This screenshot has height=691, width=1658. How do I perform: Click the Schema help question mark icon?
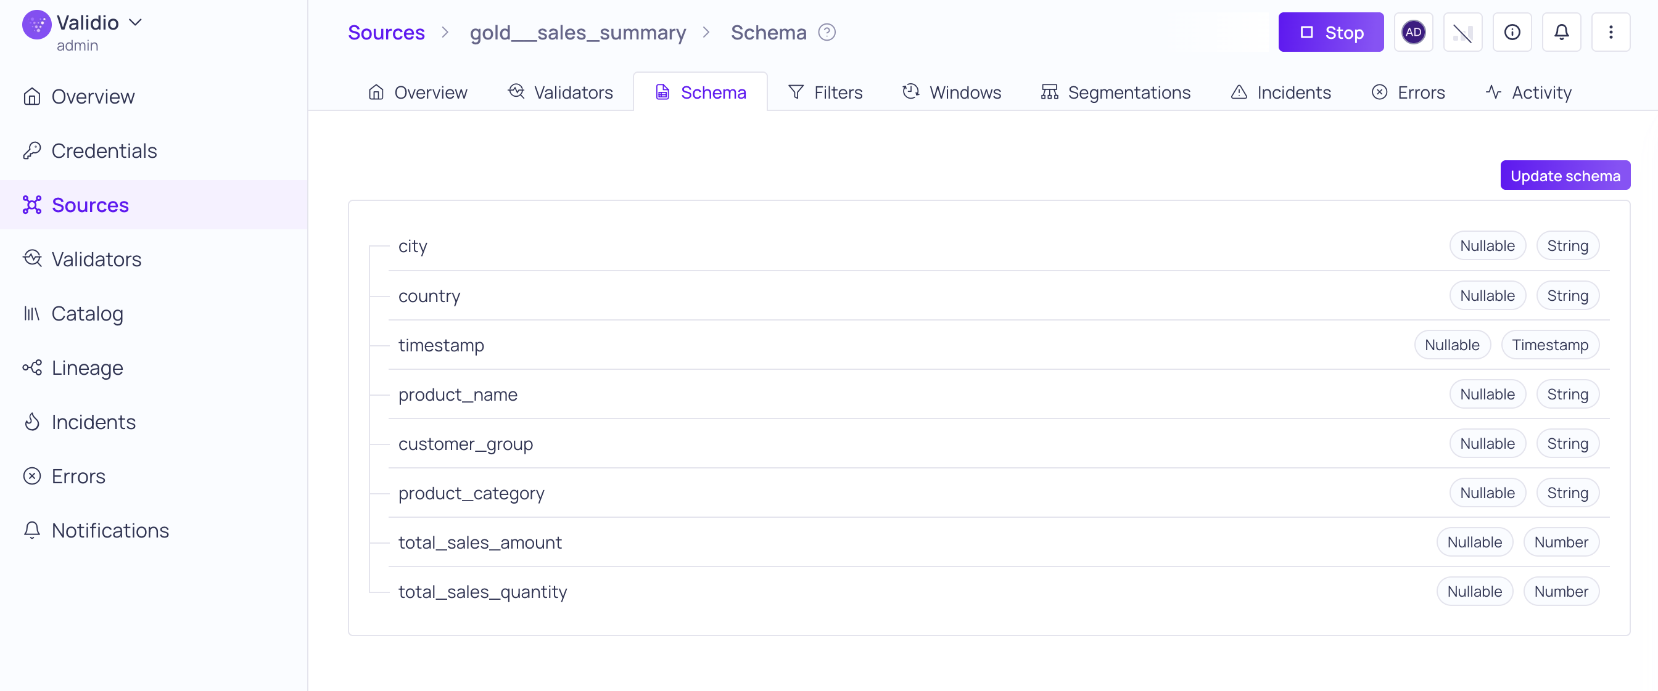[827, 32]
